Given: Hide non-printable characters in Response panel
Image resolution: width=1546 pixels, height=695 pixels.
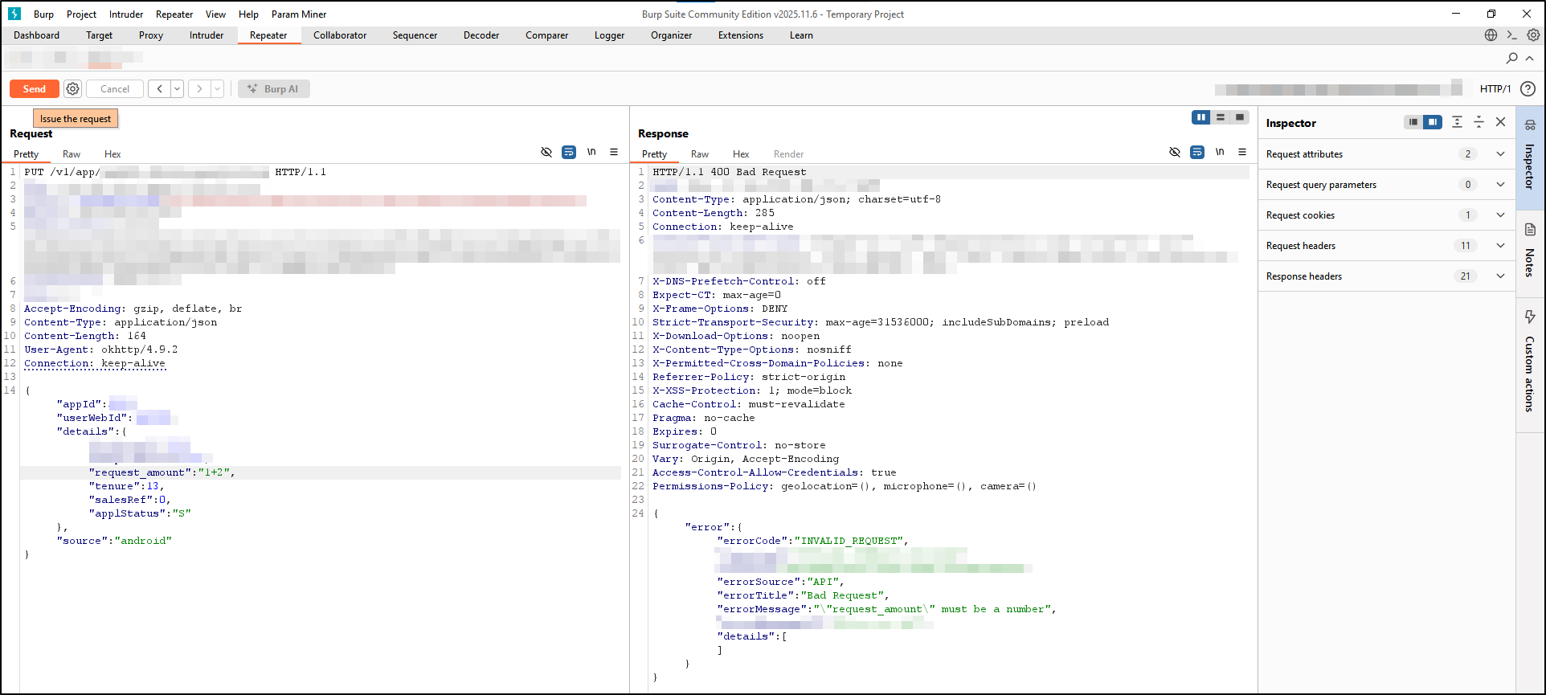Looking at the screenshot, I should tap(1175, 152).
